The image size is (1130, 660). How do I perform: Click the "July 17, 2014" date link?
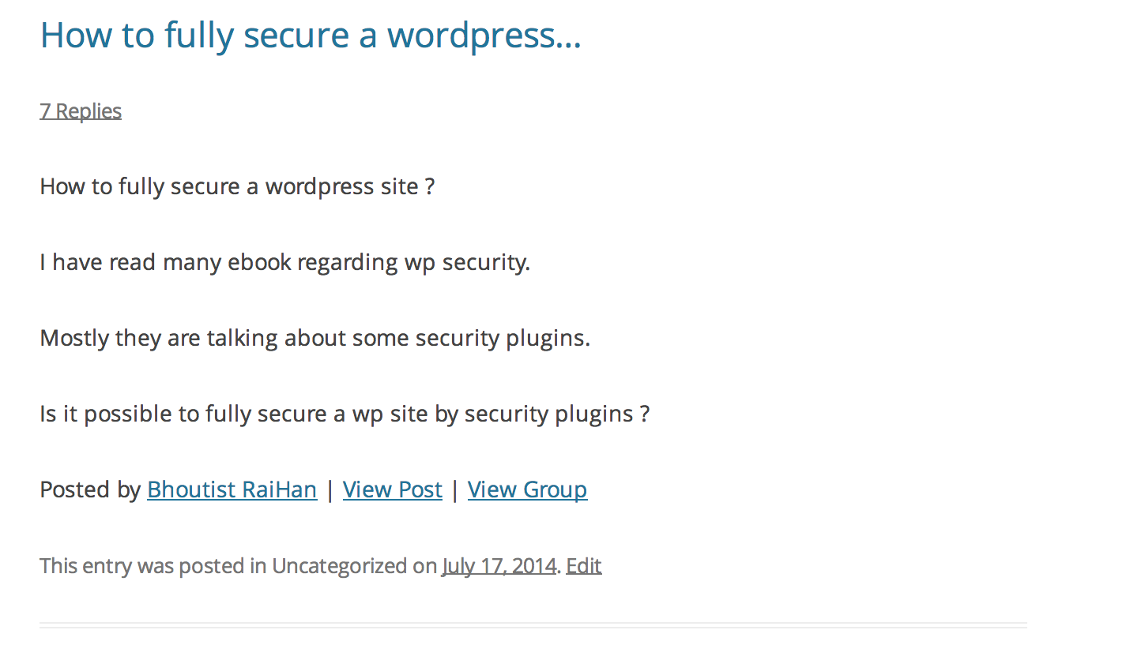point(499,566)
